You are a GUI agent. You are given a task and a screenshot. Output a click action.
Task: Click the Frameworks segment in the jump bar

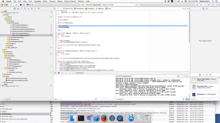pyautogui.click(x=79, y=9)
